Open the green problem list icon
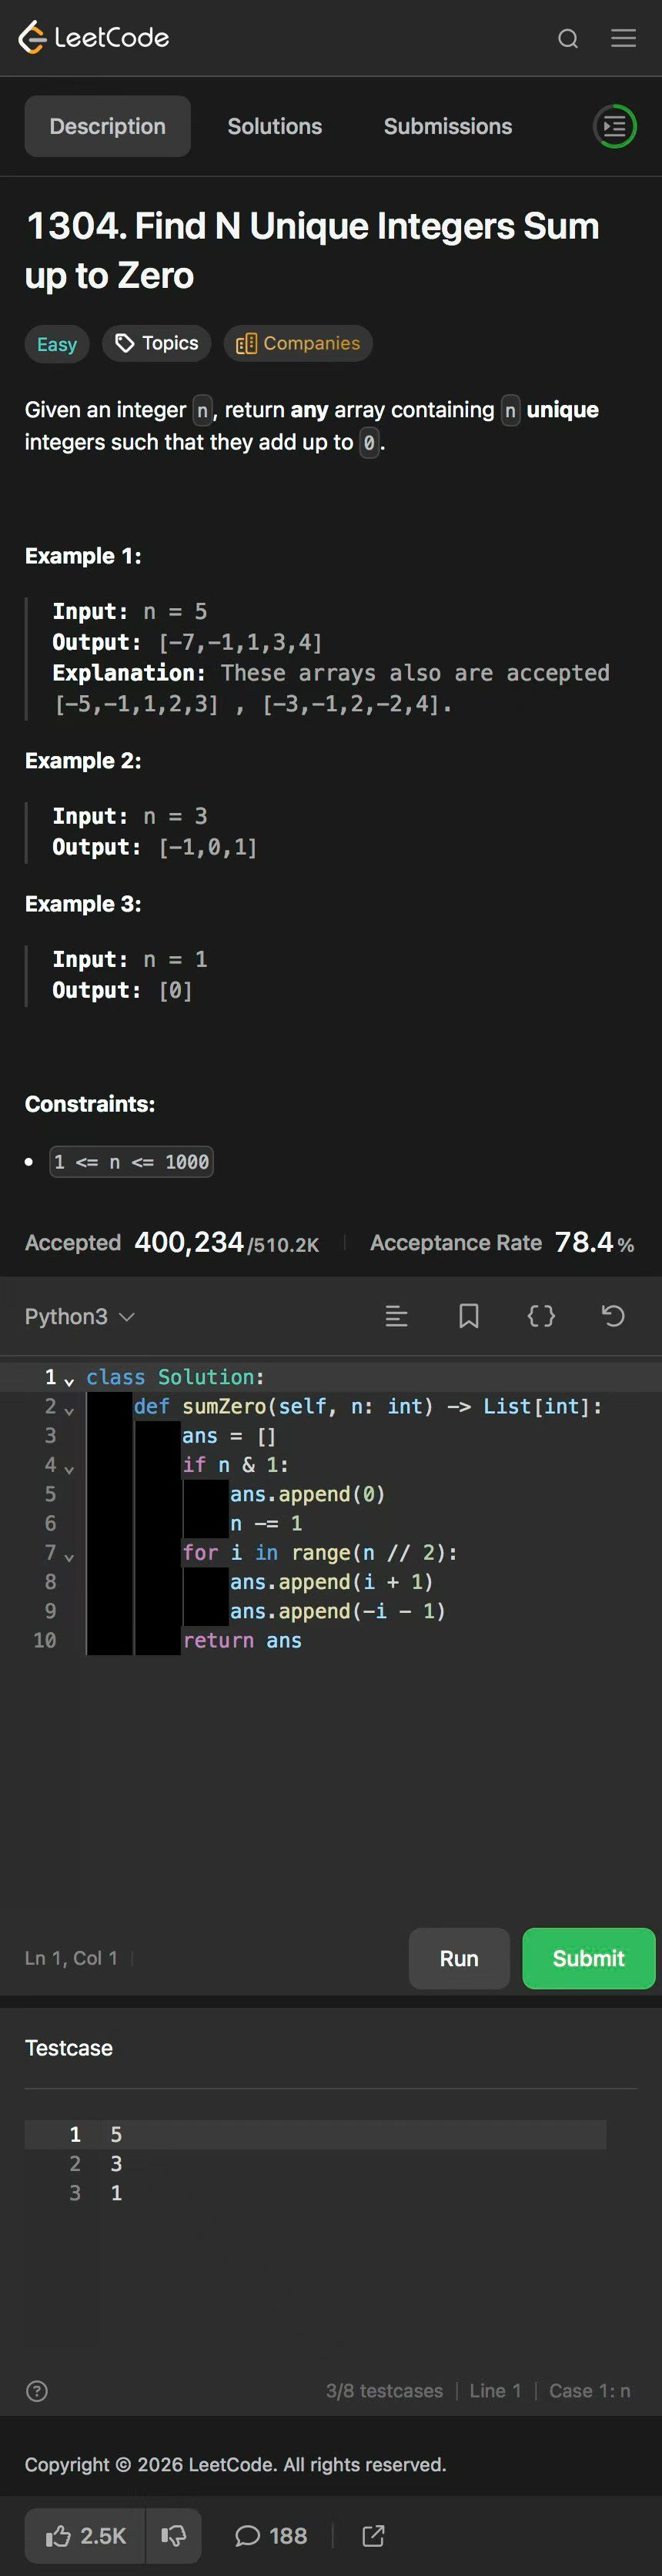The height and width of the screenshot is (2576, 662). point(615,126)
